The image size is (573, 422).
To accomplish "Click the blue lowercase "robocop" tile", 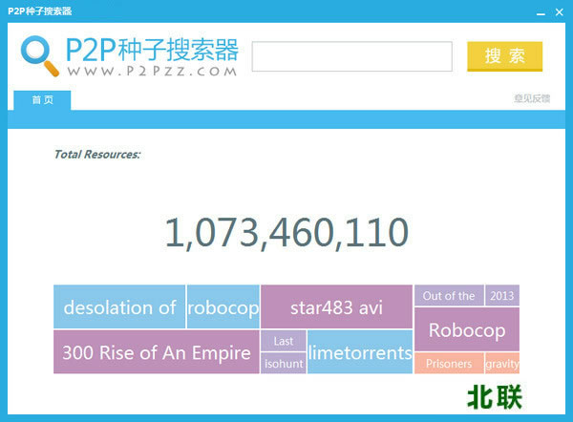I will click(x=223, y=307).
